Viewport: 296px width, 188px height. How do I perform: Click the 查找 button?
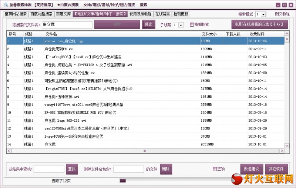tap(72, 169)
